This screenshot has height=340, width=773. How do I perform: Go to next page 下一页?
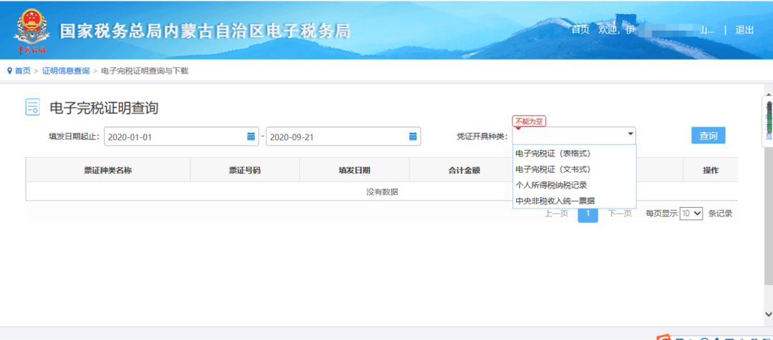pos(620,214)
